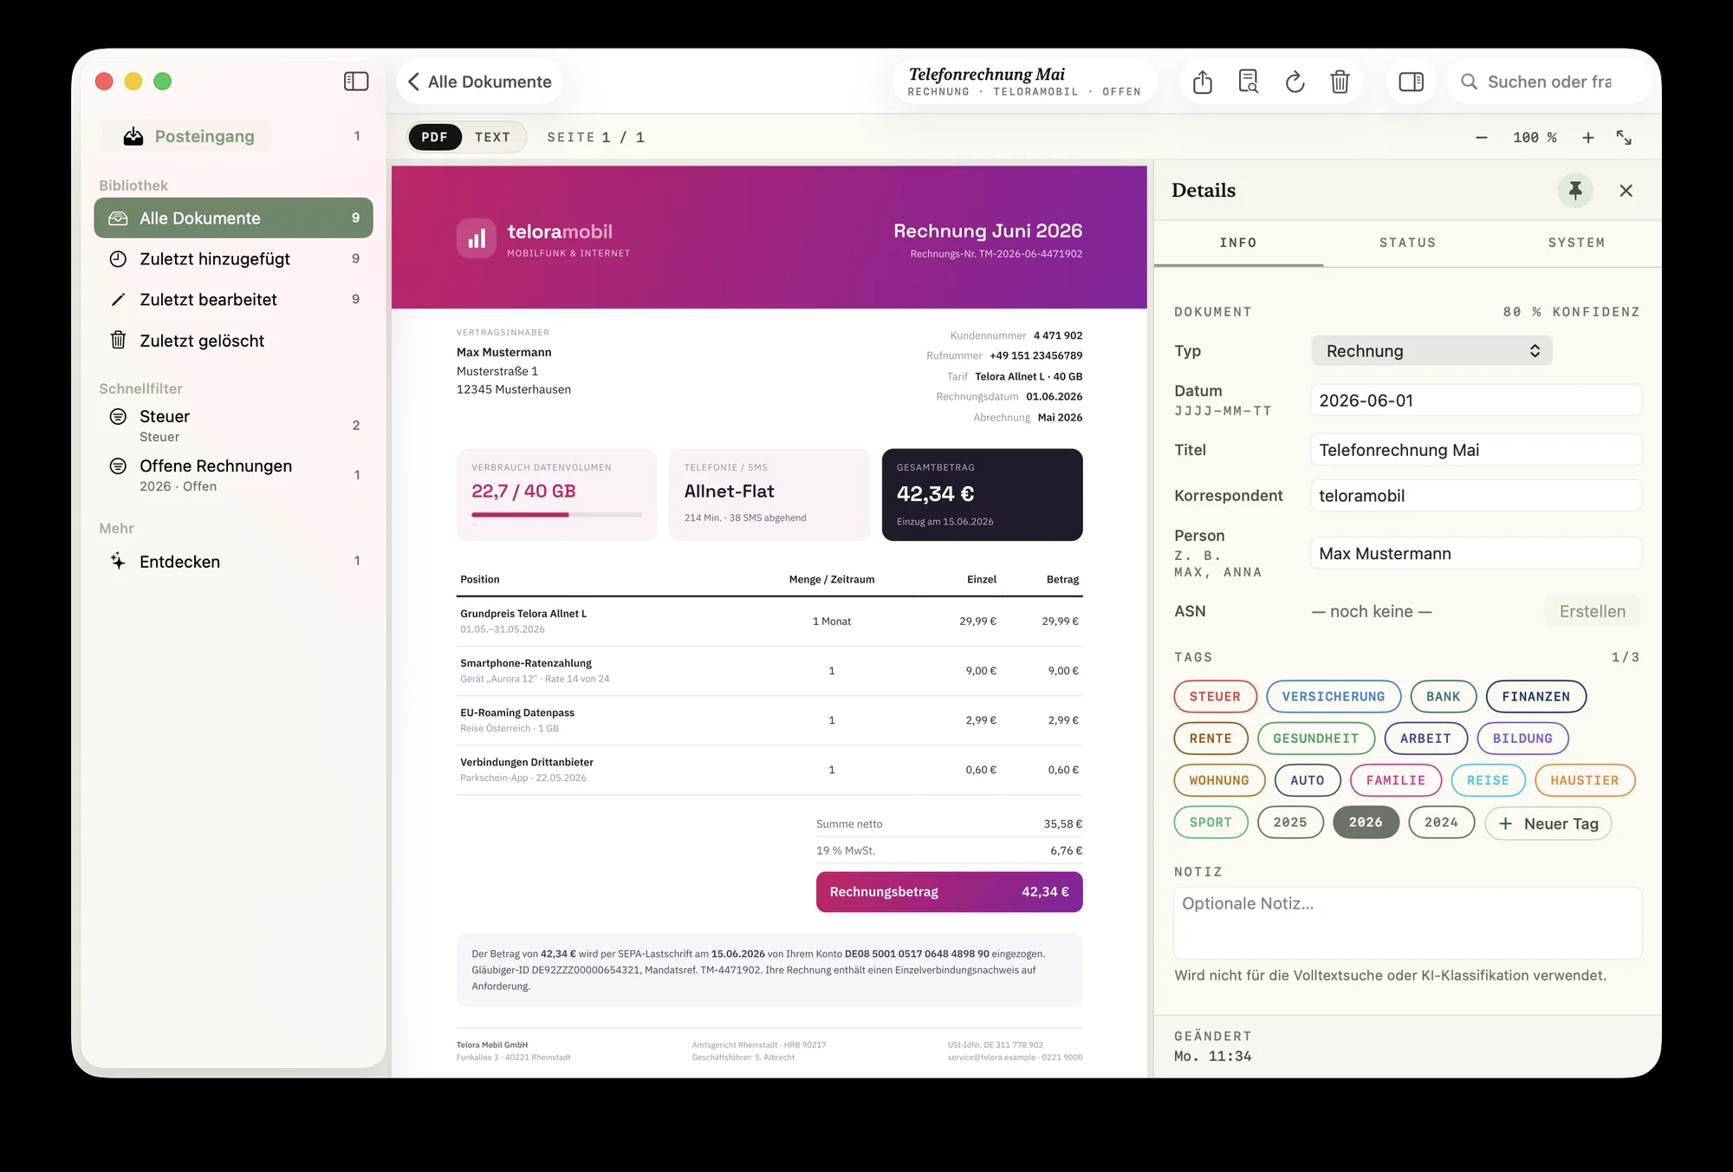Toggle the right details panel icon

pyautogui.click(x=1412, y=81)
